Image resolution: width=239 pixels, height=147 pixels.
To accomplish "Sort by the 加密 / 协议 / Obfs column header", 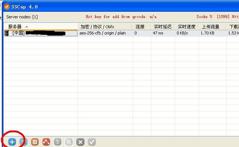I will click(97, 27).
